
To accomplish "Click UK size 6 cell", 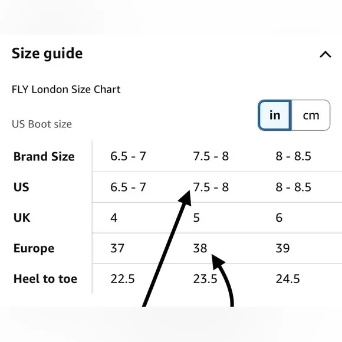I will 279,218.
